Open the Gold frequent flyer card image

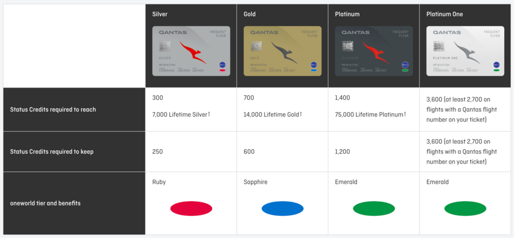click(x=282, y=51)
